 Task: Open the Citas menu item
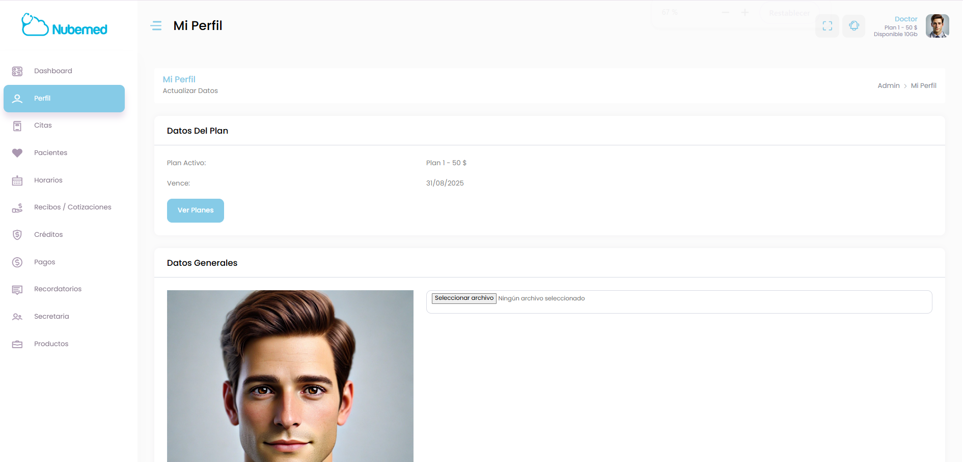tap(43, 126)
